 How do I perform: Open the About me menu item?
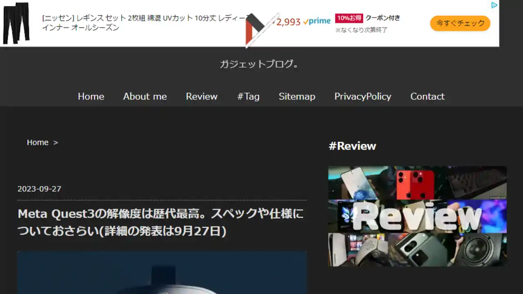click(x=145, y=96)
